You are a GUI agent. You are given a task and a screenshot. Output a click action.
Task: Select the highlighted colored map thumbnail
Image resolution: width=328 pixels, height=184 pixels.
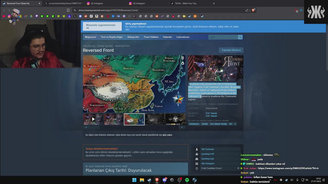coord(134,119)
